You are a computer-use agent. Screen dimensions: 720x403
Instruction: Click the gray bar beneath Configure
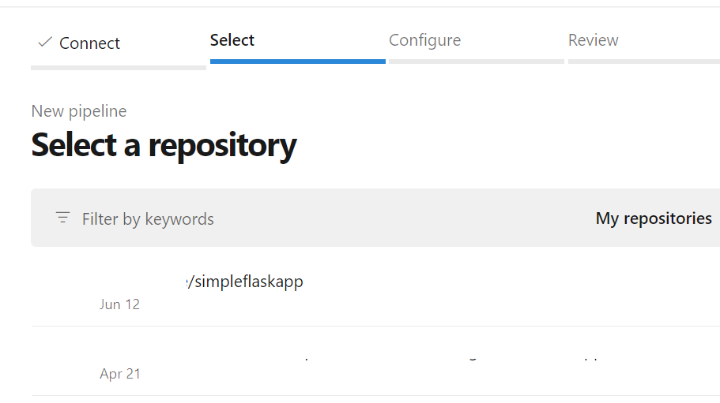(476, 61)
